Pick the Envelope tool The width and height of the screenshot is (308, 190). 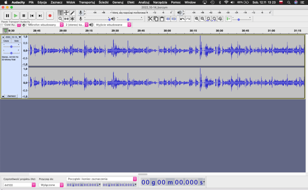click(x=66, y=13)
